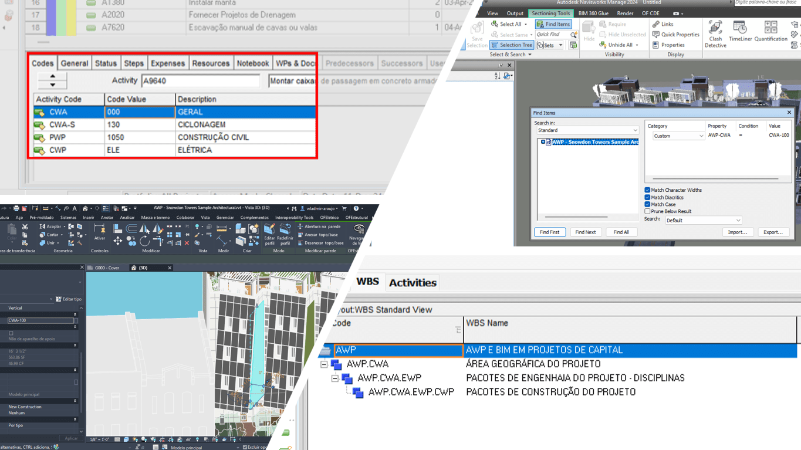Click the Activity ID input field

click(201, 81)
